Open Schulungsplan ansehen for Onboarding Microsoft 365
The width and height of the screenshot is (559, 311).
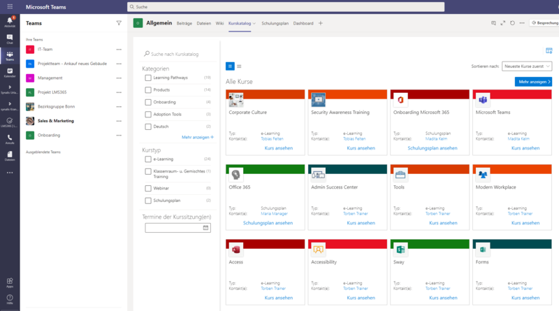(x=433, y=148)
